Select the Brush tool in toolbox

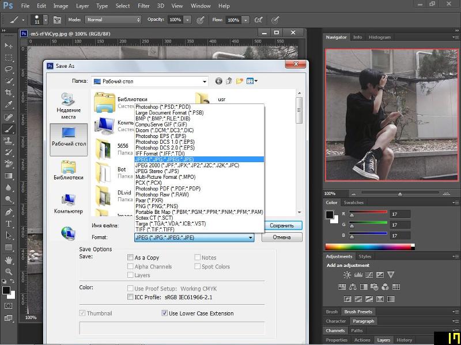pos(9,129)
